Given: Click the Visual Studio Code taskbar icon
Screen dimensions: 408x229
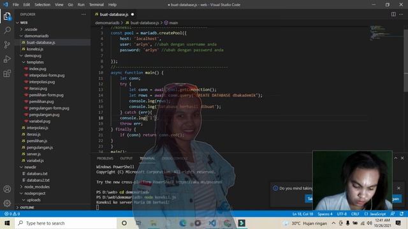Looking at the screenshot, I should tap(212, 223).
